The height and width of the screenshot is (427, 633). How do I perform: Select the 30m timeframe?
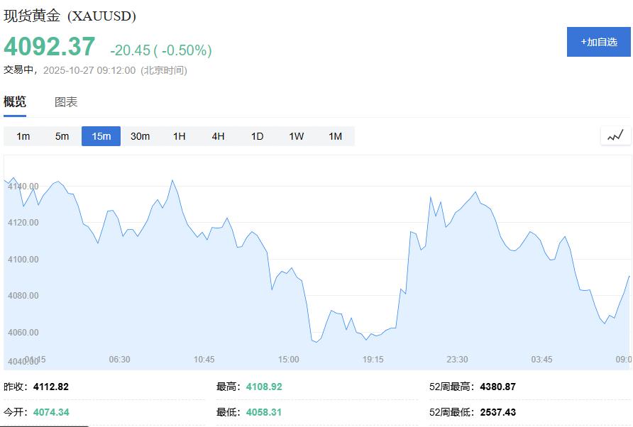141,135
